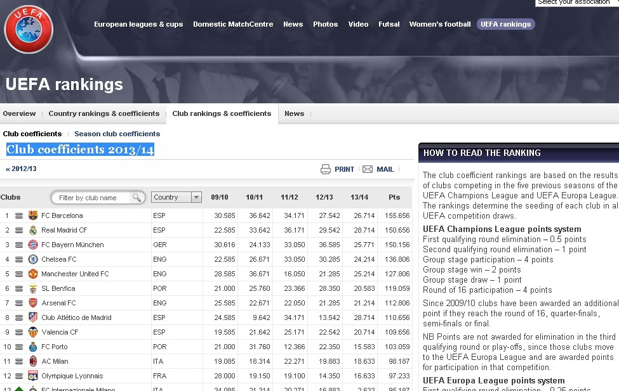Switch to the Overview tab
This screenshot has width=619, height=391.
point(19,113)
